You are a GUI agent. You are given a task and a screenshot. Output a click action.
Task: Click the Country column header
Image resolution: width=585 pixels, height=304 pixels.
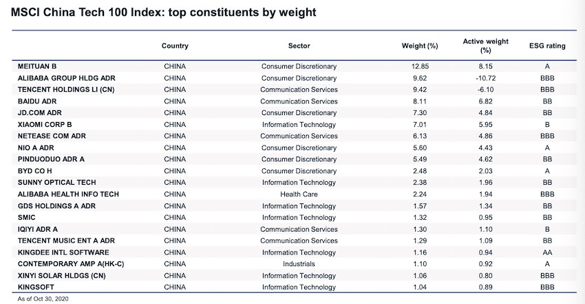click(175, 46)
